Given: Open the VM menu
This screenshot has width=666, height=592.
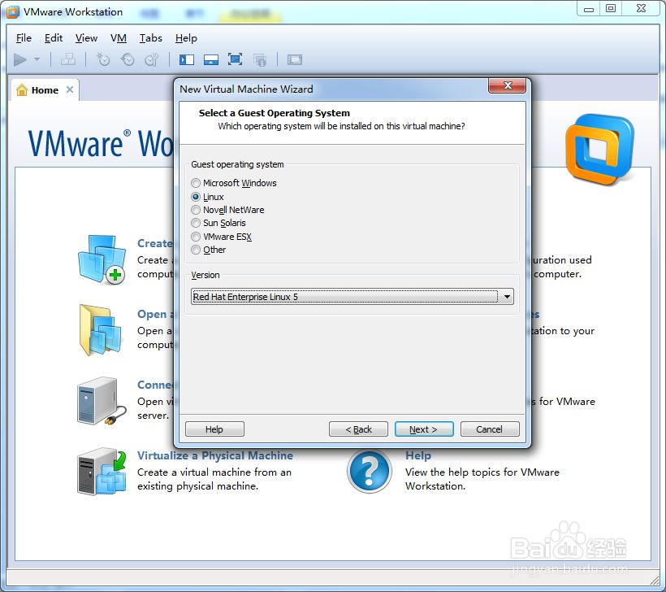Looking at the screenshot, I should coord(119,38).
